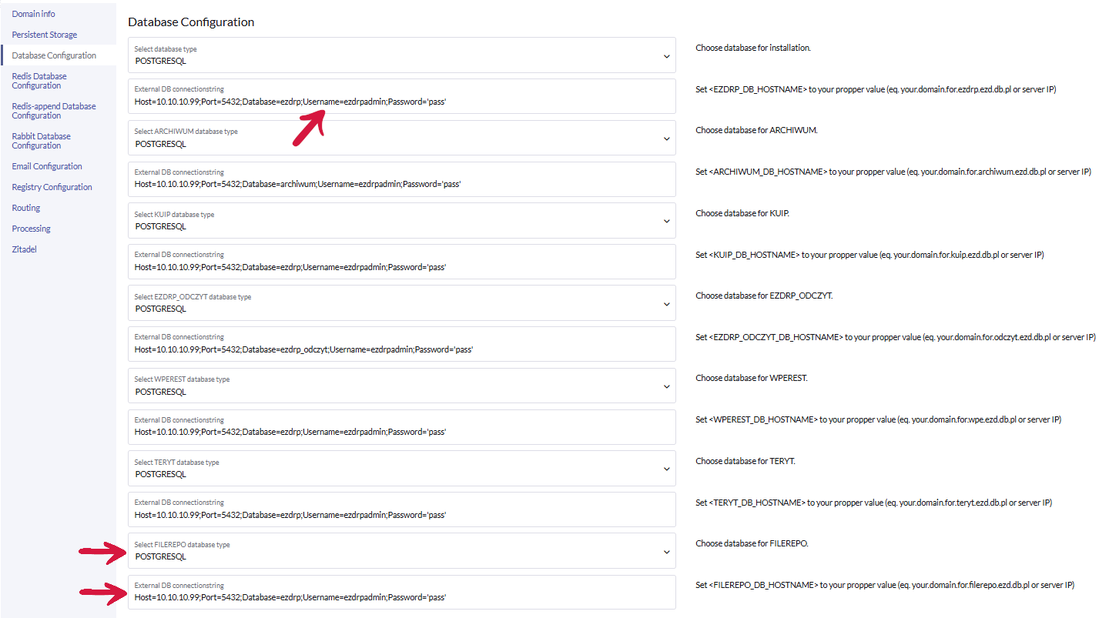Expand the Select database type dropdown

pyautogui.click(x=666, y=55)
